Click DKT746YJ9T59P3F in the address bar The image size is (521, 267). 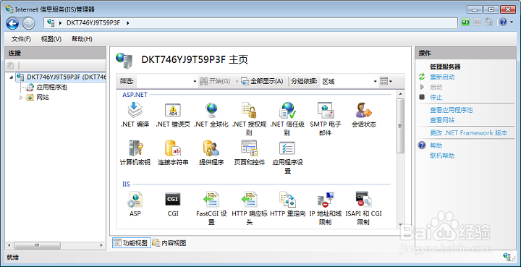(x=93, y=23)
